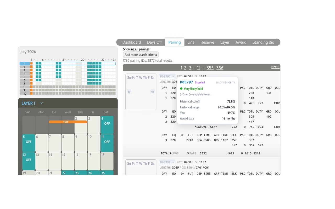Screen dimensions: 335x209
Task: Open results page 11
Action: click(198, 68)
